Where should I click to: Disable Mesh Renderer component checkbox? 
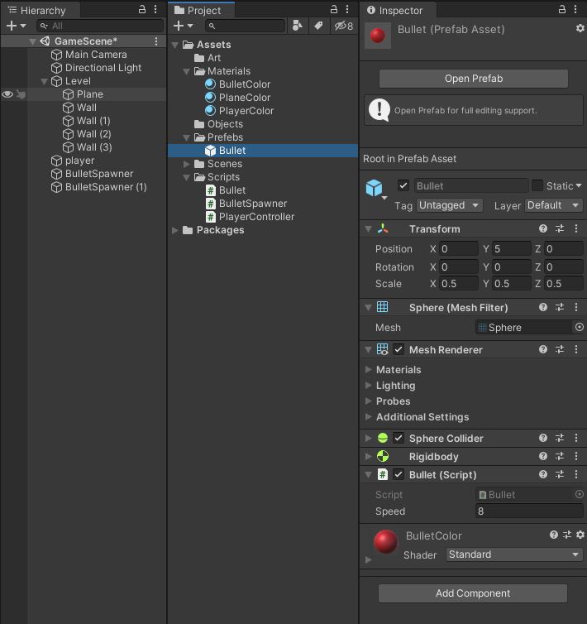pos(398,349)
